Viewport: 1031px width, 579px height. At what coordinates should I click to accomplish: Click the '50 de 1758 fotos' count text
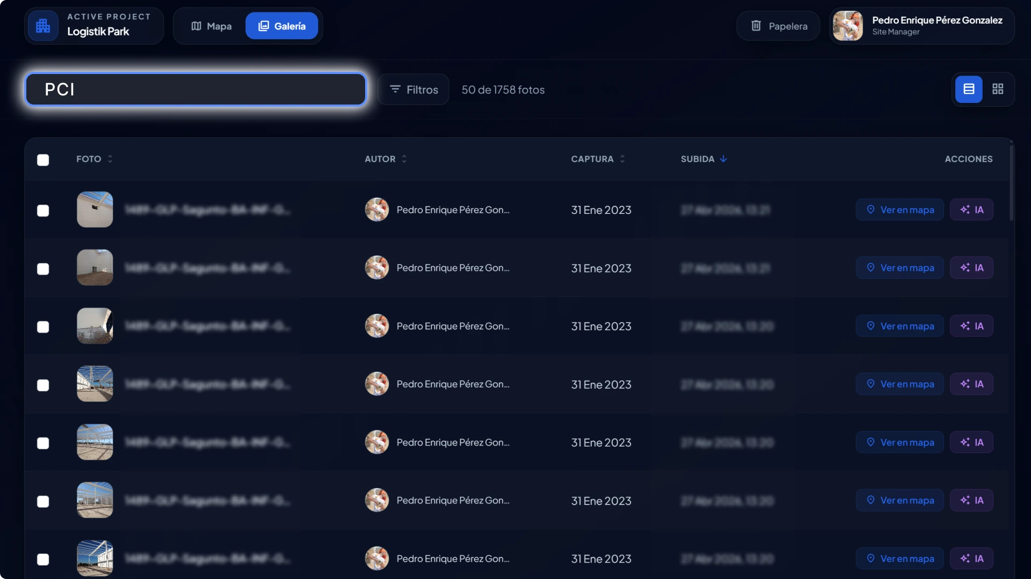pos(503,90)
